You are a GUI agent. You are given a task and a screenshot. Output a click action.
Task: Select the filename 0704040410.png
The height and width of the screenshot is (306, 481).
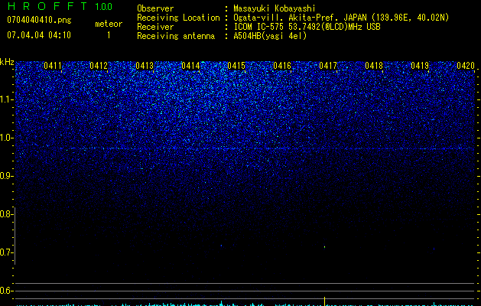pyautogui.click(x=39, y=20)
